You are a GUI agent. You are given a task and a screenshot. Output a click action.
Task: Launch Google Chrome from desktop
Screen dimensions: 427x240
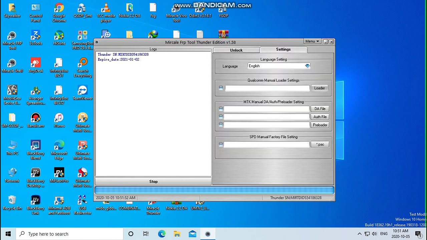(x=59, y=13)
